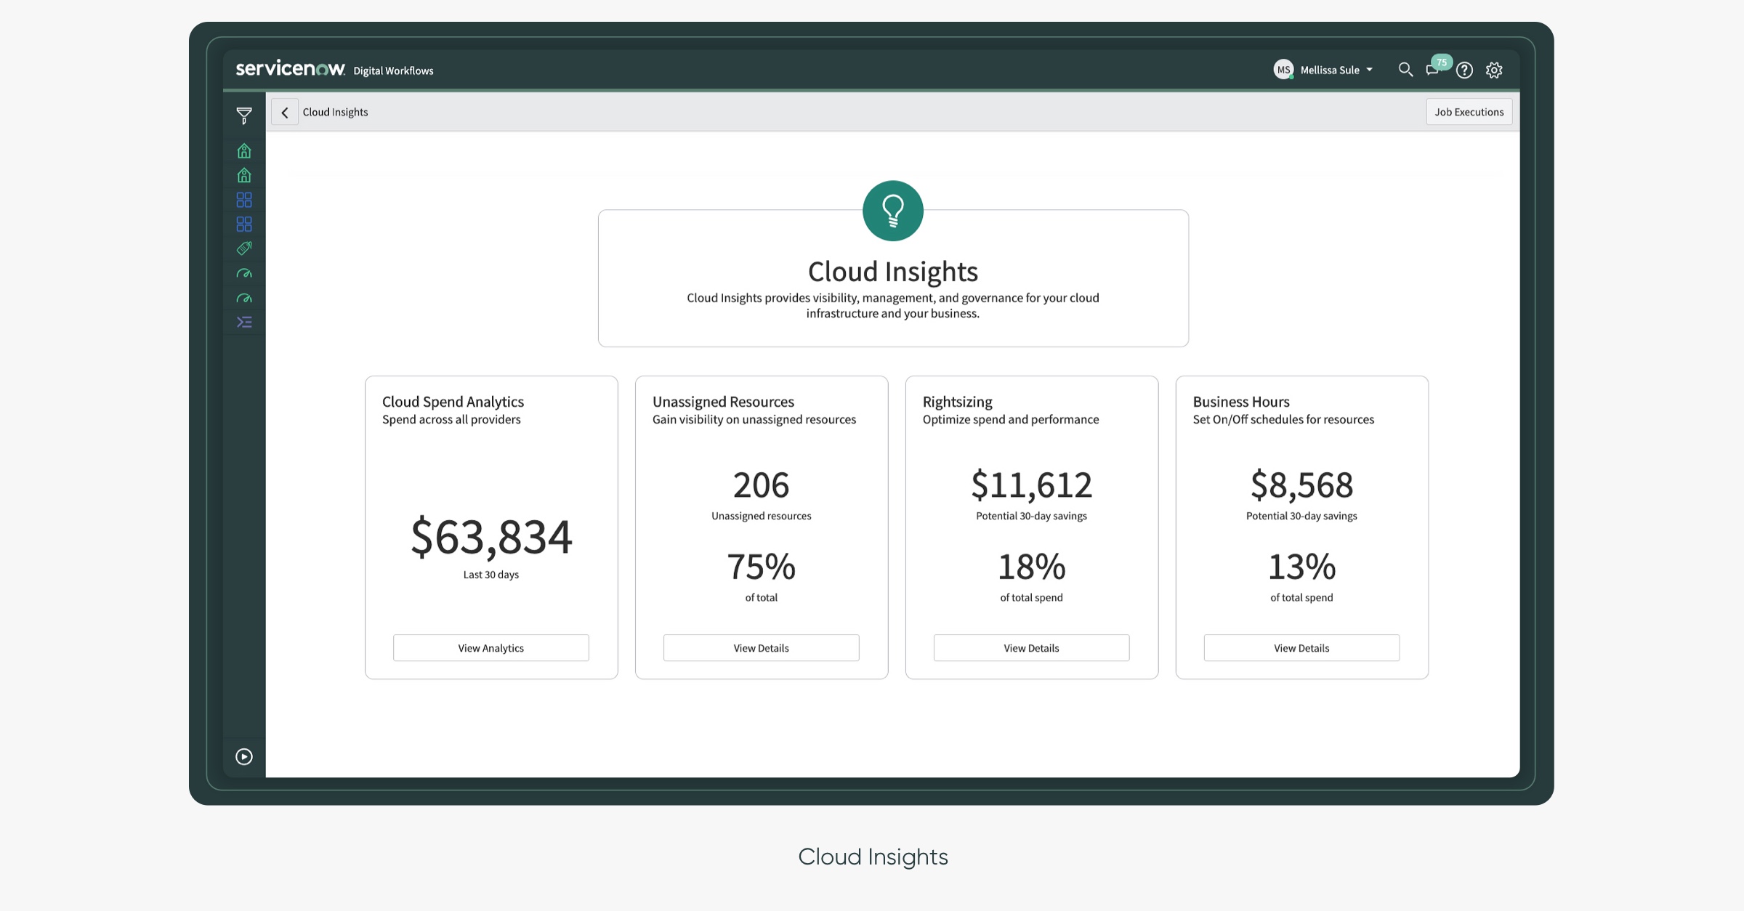Click the Mellissa Sule user name
The width and height of the screenshot is (1744, 911).
1330,70
